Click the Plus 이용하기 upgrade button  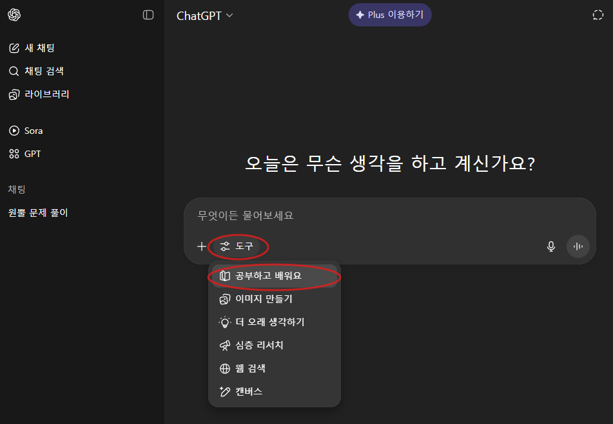click(390, 15)
